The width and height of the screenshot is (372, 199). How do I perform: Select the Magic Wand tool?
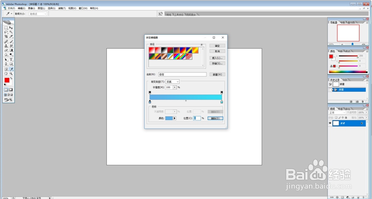[11, 32]
